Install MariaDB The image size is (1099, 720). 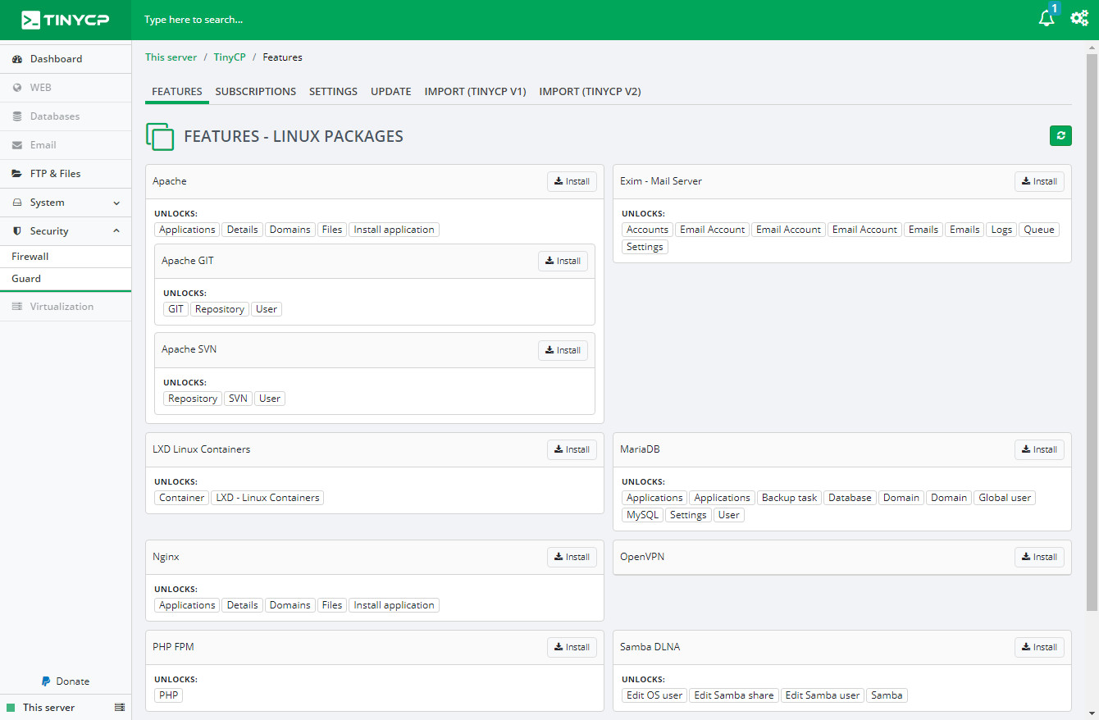click(1039, 449)
